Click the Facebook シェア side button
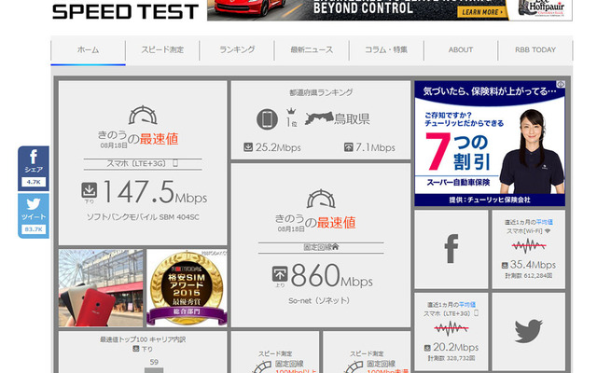The image size is (597, 373). [34, 168]
